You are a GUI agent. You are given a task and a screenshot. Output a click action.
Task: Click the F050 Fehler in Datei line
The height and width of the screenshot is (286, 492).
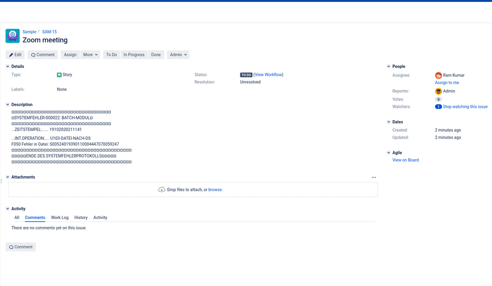click(66, 144)
